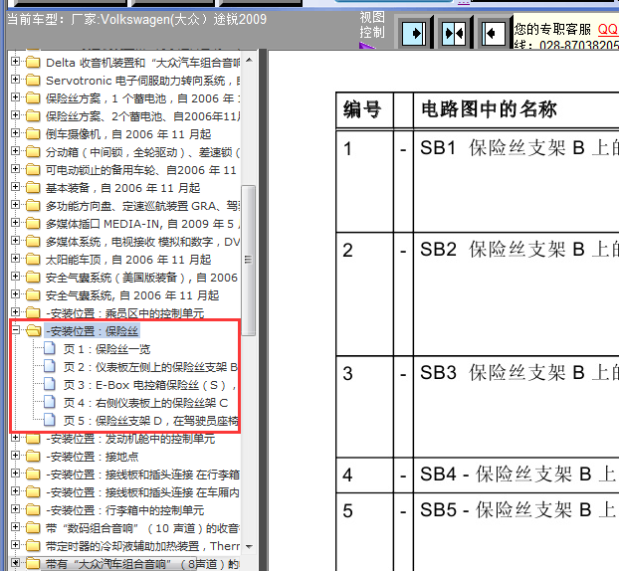Expand the Servotronic 电子伺服助力转向系统 folder
This screenshot has height=571, width=619.
pyautogui.click(x=15, y=79)
